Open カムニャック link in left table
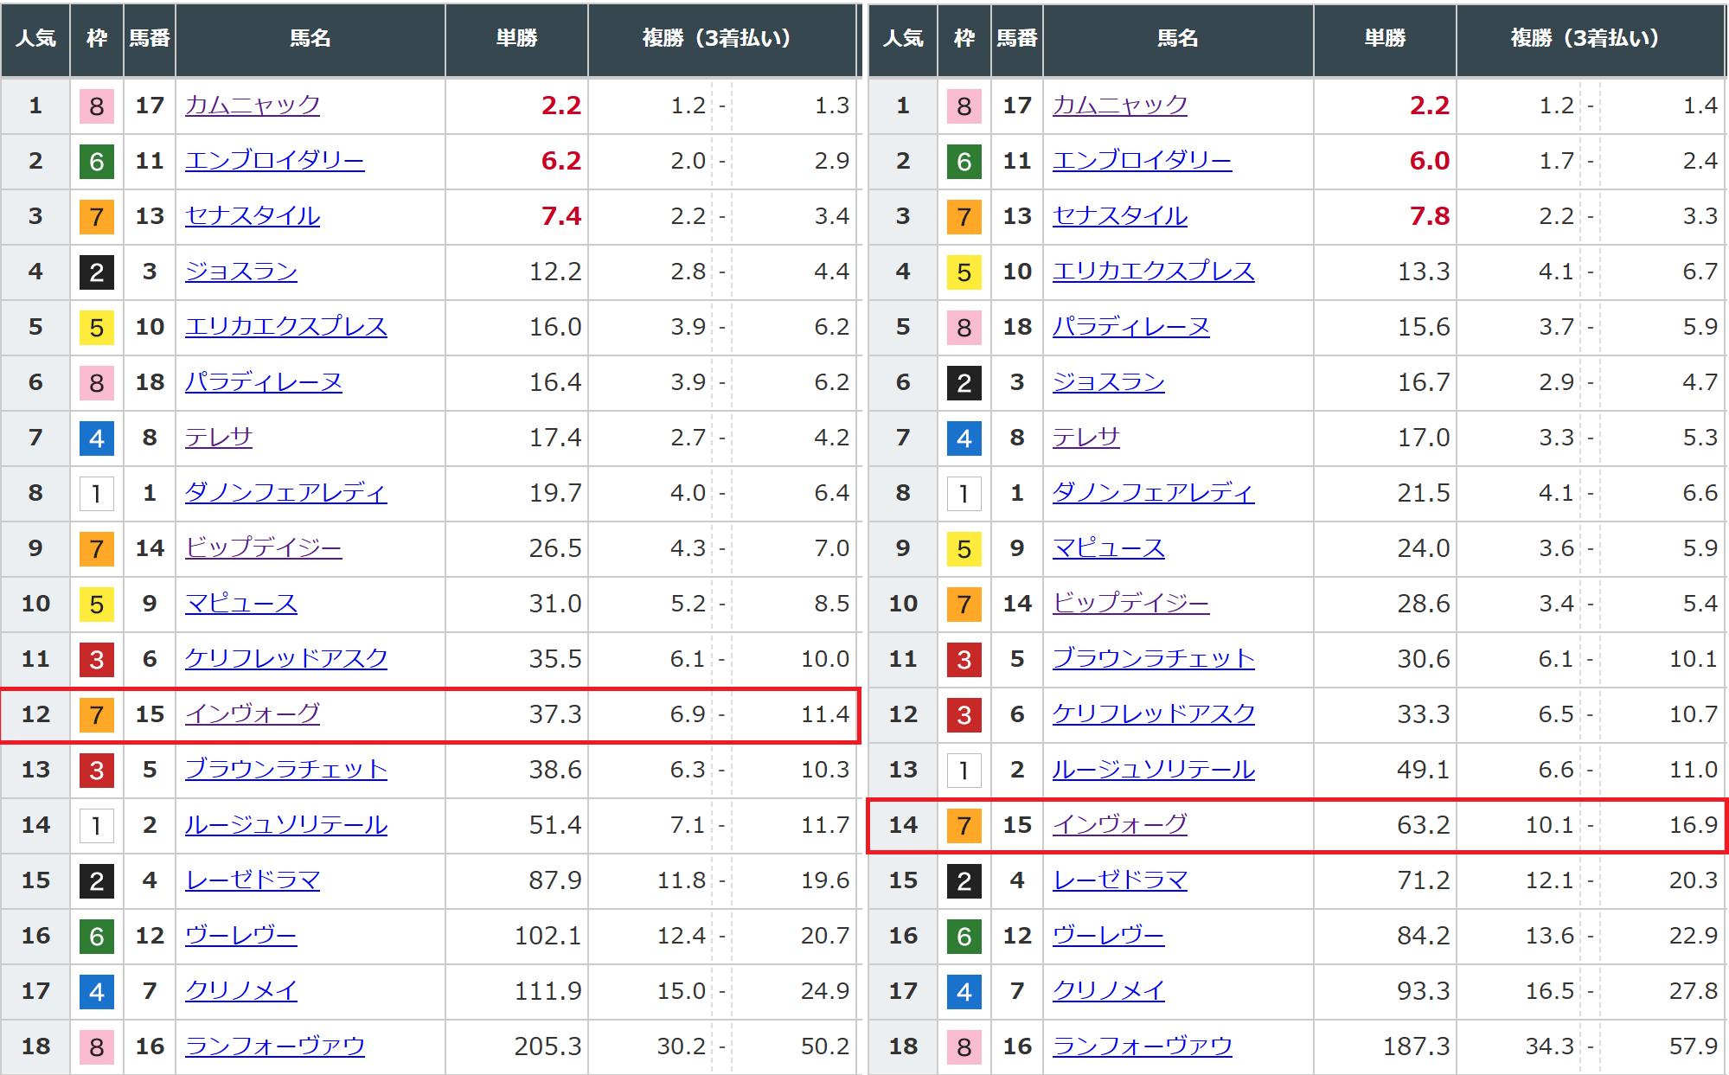1729x1075 pixels. click(x=252, y=106)
